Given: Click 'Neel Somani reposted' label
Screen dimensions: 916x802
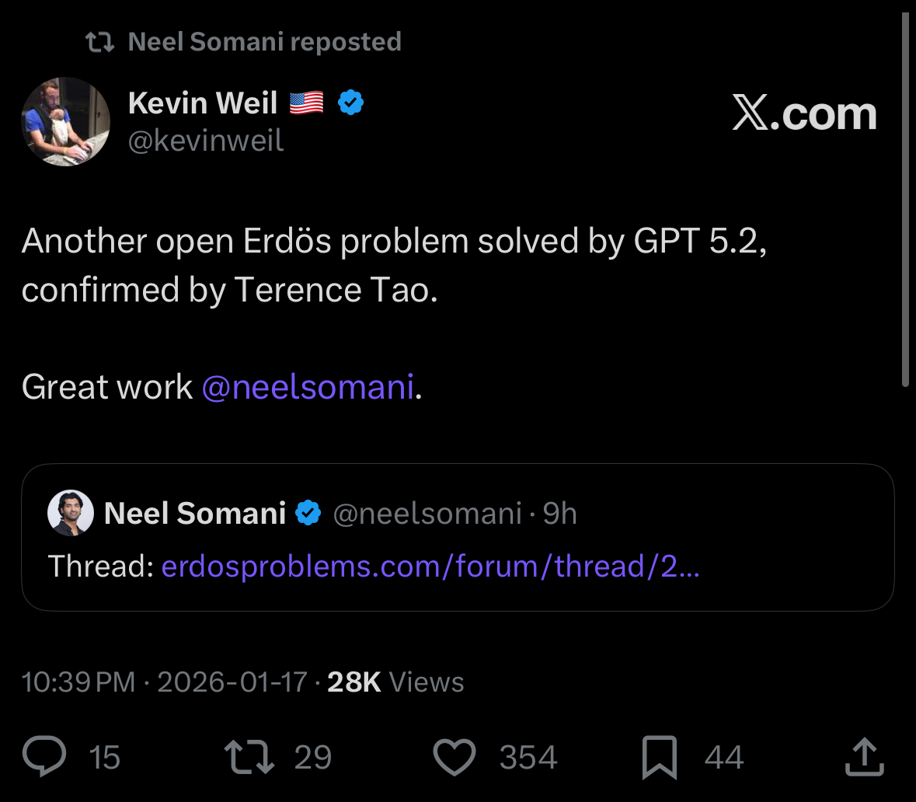Looking at the screenshot, I should tap(265, 42).
